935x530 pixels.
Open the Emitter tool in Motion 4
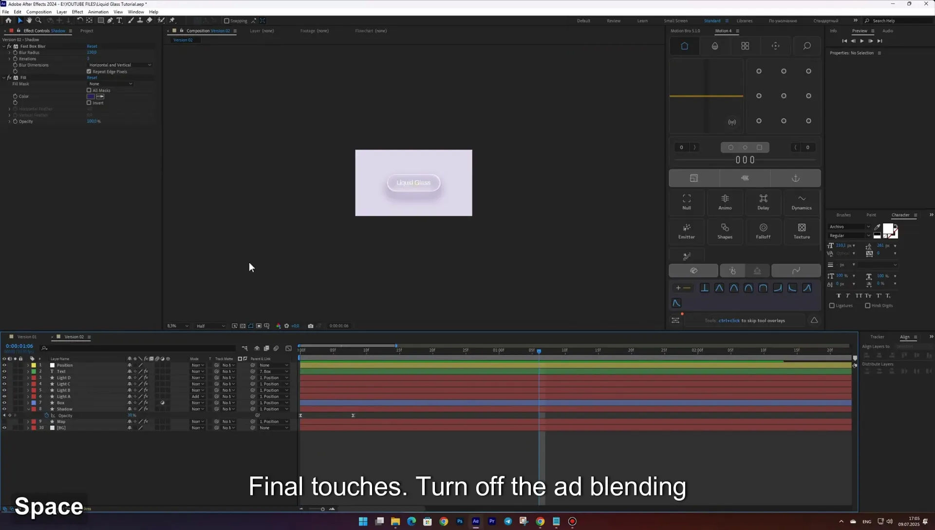(687, 231)
